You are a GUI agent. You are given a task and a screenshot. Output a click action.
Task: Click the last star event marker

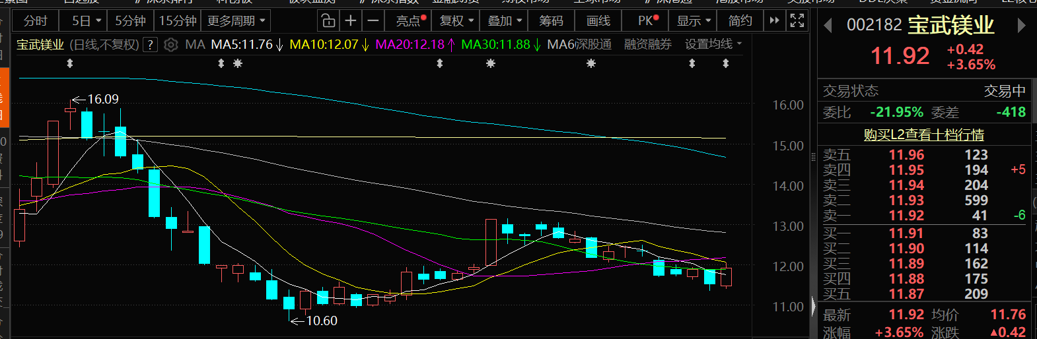pyautogui.click(x=591, y=63)
